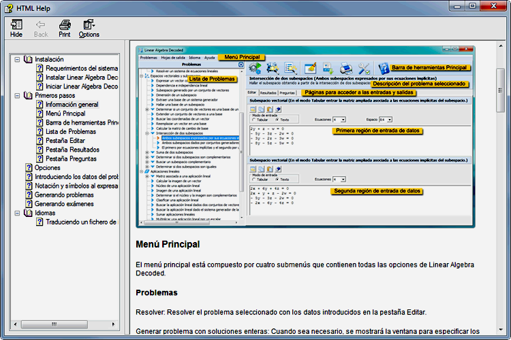Switch to the Preguntas tab in embedded screenshot

point(287,92)
